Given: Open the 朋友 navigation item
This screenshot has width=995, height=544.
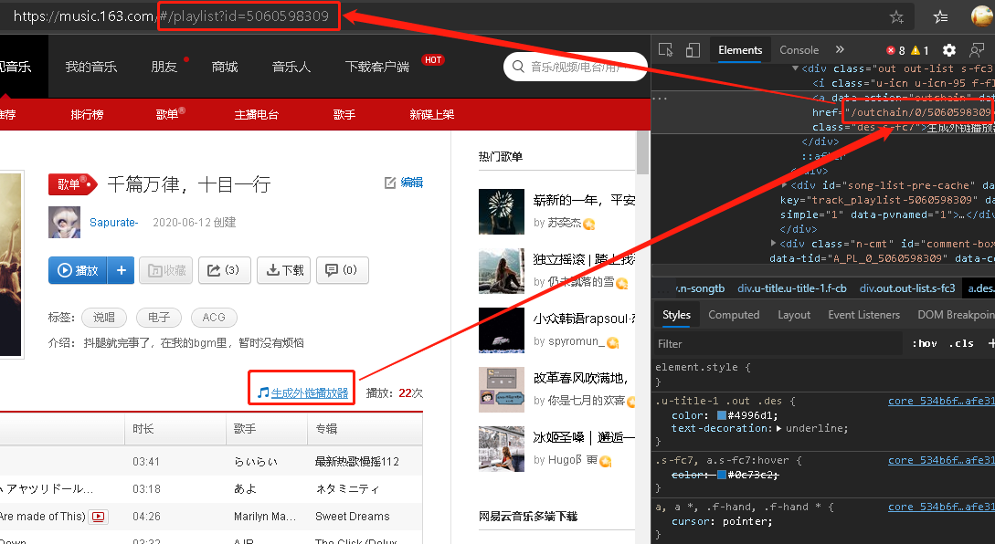Looking at the screenshot, I should (164, 67).
